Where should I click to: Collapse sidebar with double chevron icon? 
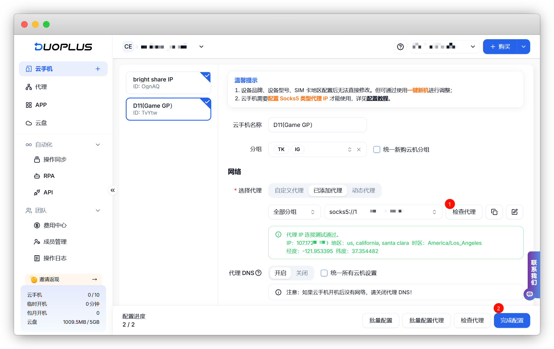pyautogui.click(x=113, y=190)
